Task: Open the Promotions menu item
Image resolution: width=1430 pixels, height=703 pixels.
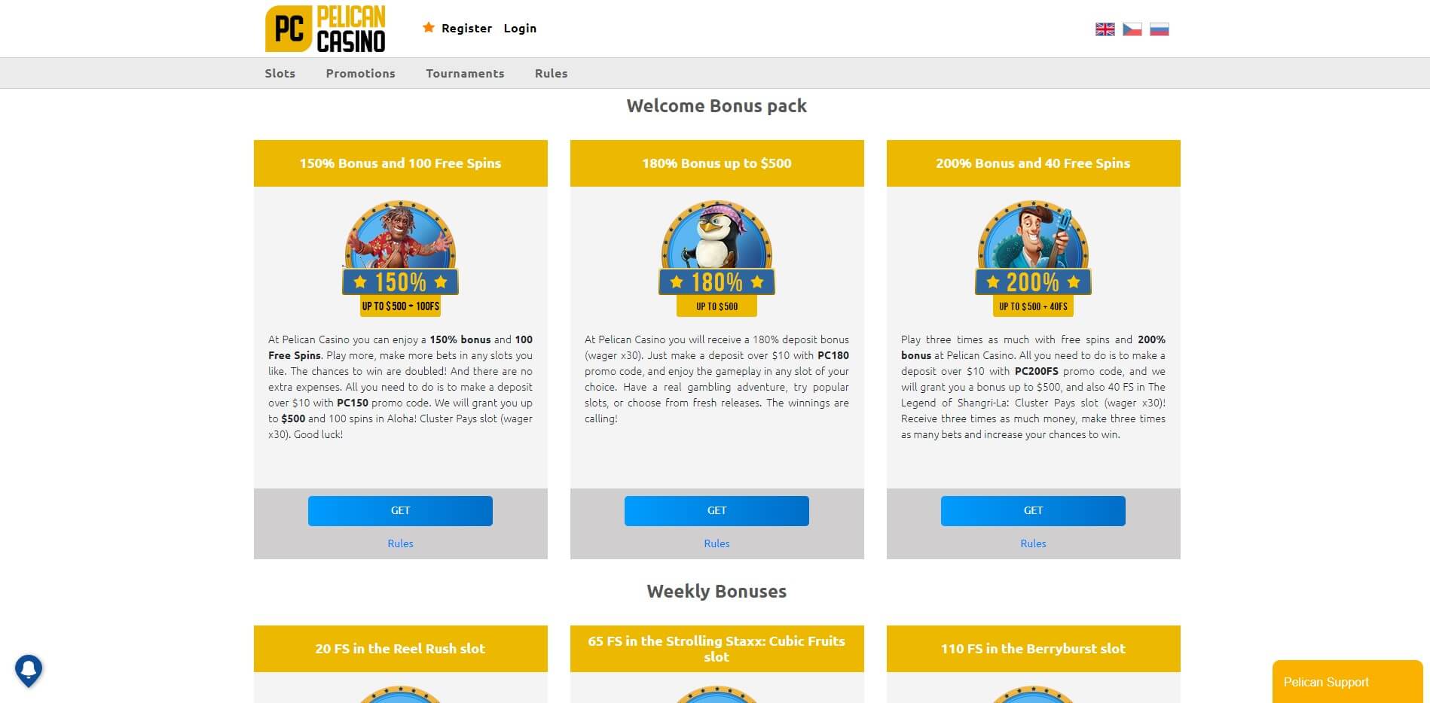Action: point(360,73)
